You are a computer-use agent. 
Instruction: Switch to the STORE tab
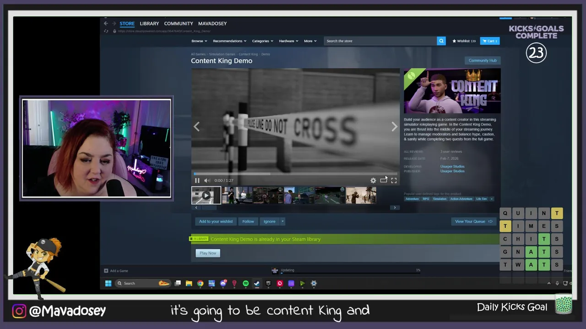[x=127, y=23]
